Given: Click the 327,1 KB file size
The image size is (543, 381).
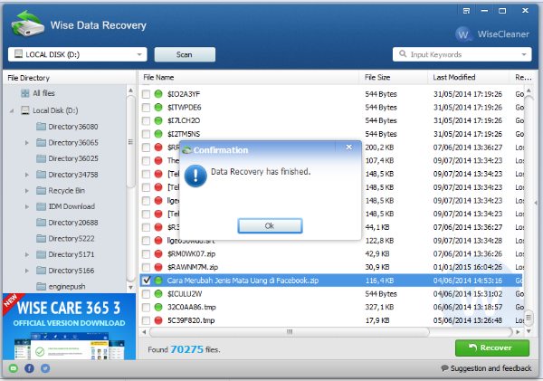Looking at the screenshot, I should click(379, 307).
